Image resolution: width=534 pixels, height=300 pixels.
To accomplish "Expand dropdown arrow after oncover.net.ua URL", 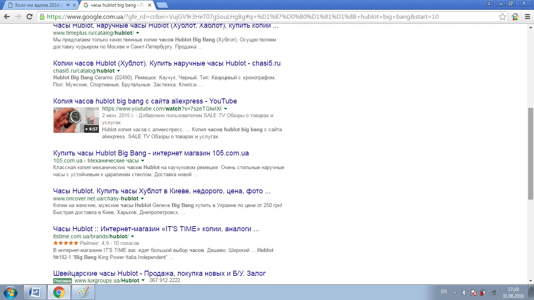I will 143,199.
